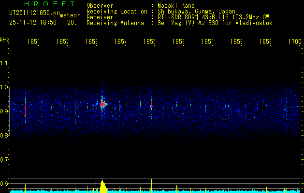Click the Observer label
The width and height of the screenshot is (304, 193).
[x=100, y=5]
